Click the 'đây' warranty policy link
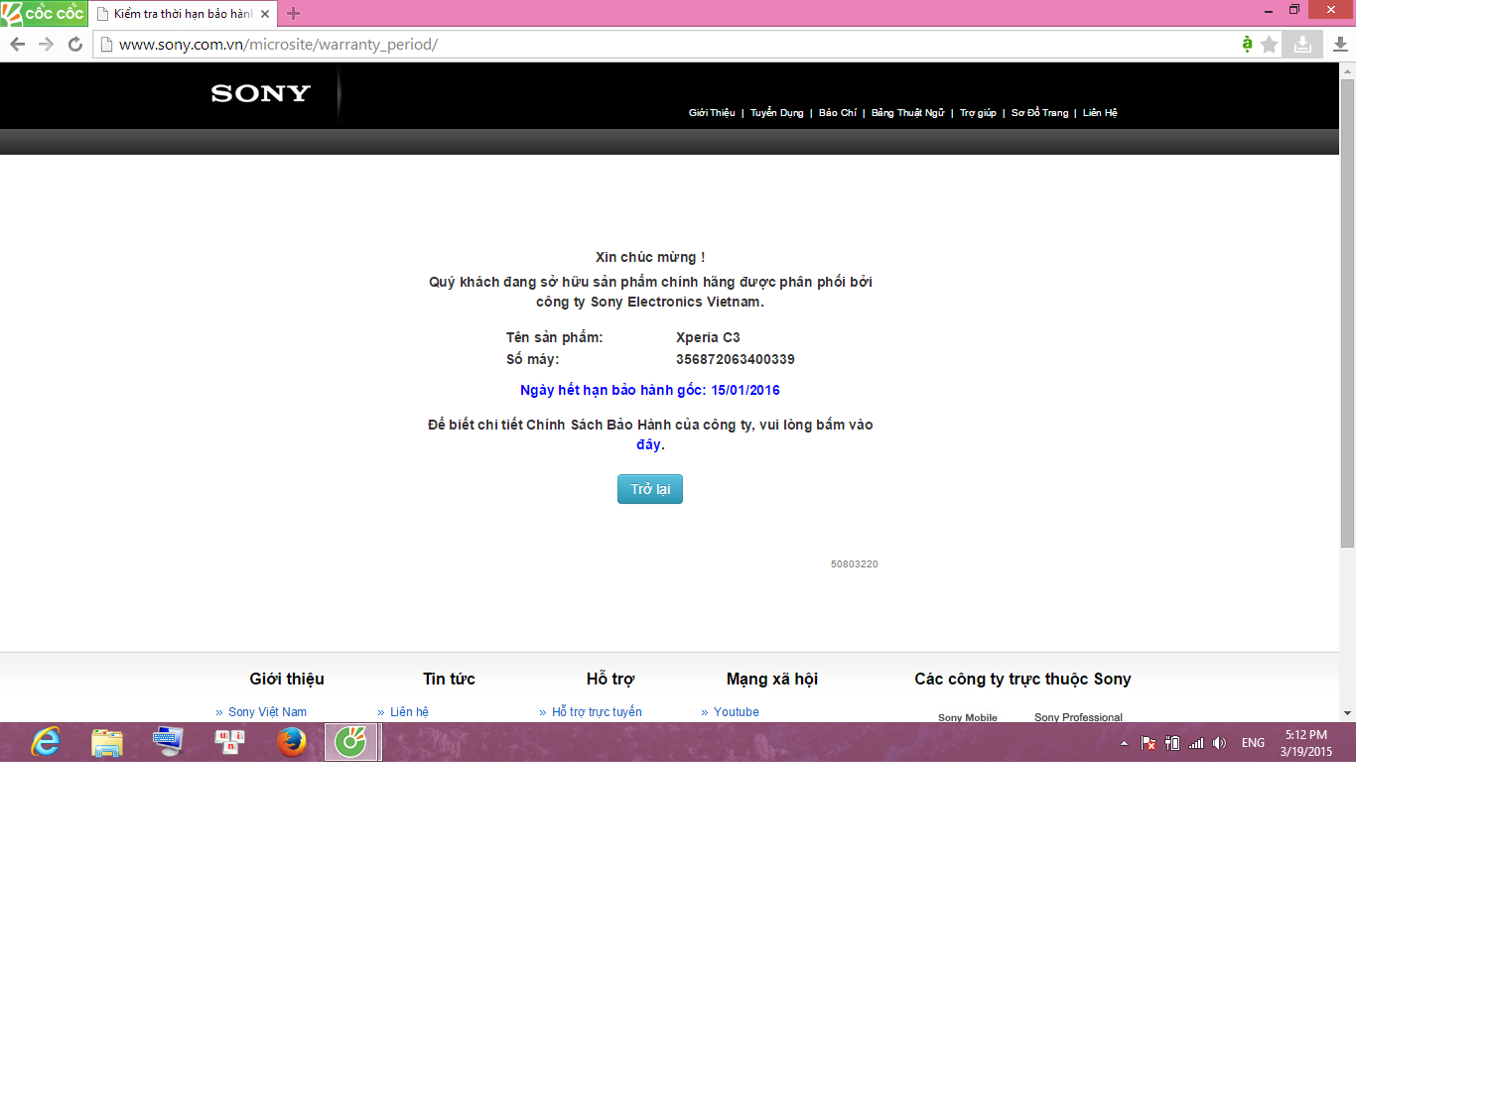 point(648,444)
